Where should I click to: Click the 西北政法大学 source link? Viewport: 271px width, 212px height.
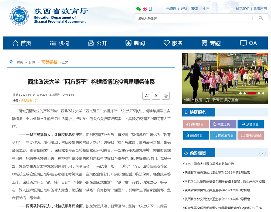point(29,100)
